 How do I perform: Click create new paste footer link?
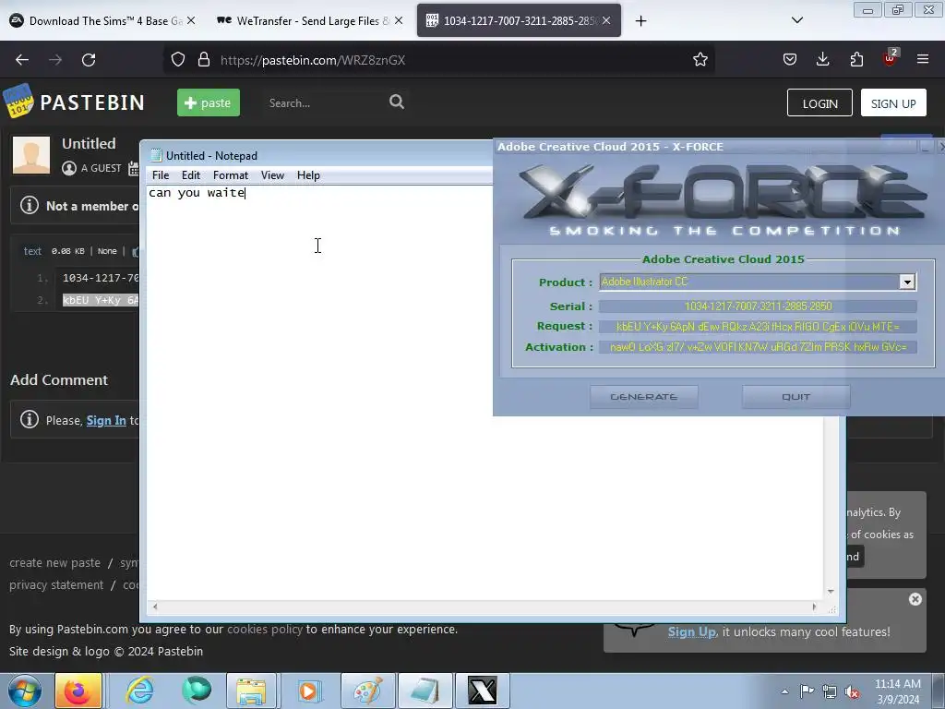(54, 562)
